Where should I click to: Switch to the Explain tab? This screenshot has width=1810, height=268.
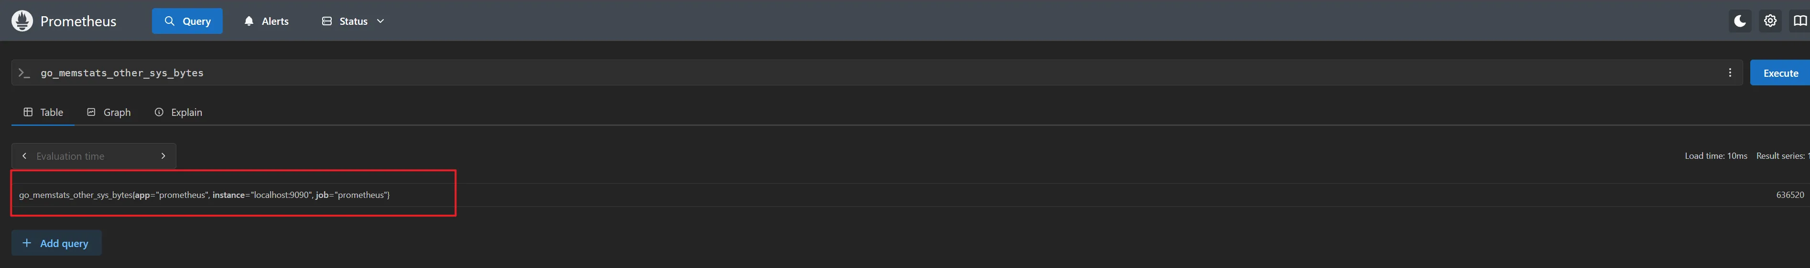tap(178, 112)
